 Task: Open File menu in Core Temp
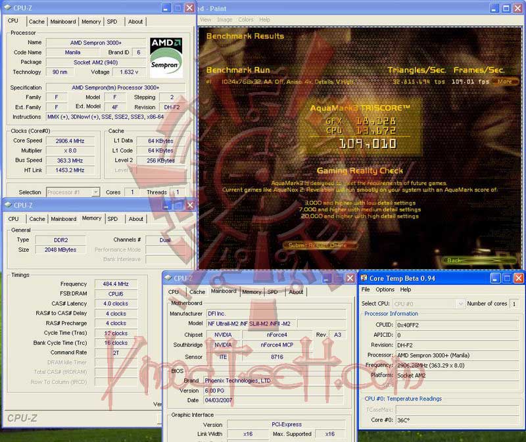tap(366, 289)
